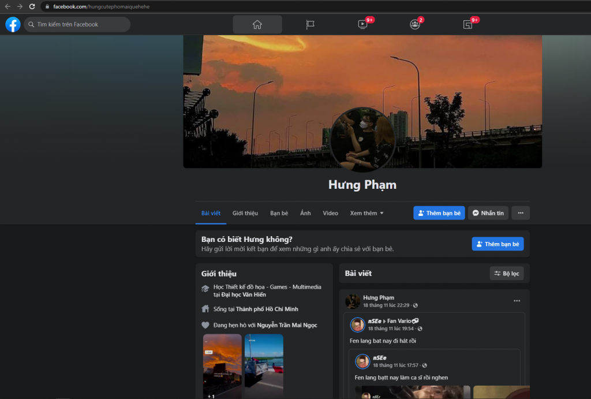Click Thêm bạn bè beside Nhắn tin
The height and width of the screenshot is (399, 591).
pos(439,213)
